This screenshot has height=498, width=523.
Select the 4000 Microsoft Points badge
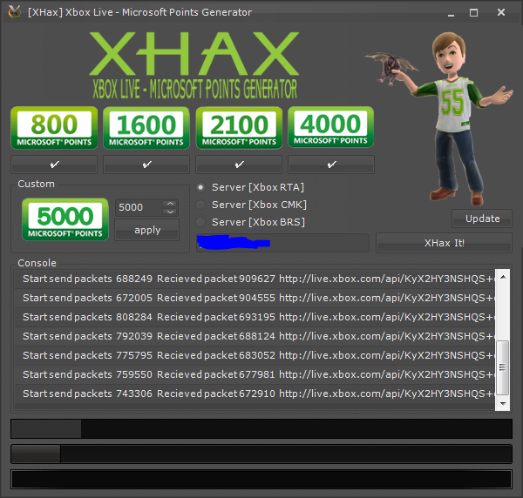pyautogui.click(x=331, y=127)
